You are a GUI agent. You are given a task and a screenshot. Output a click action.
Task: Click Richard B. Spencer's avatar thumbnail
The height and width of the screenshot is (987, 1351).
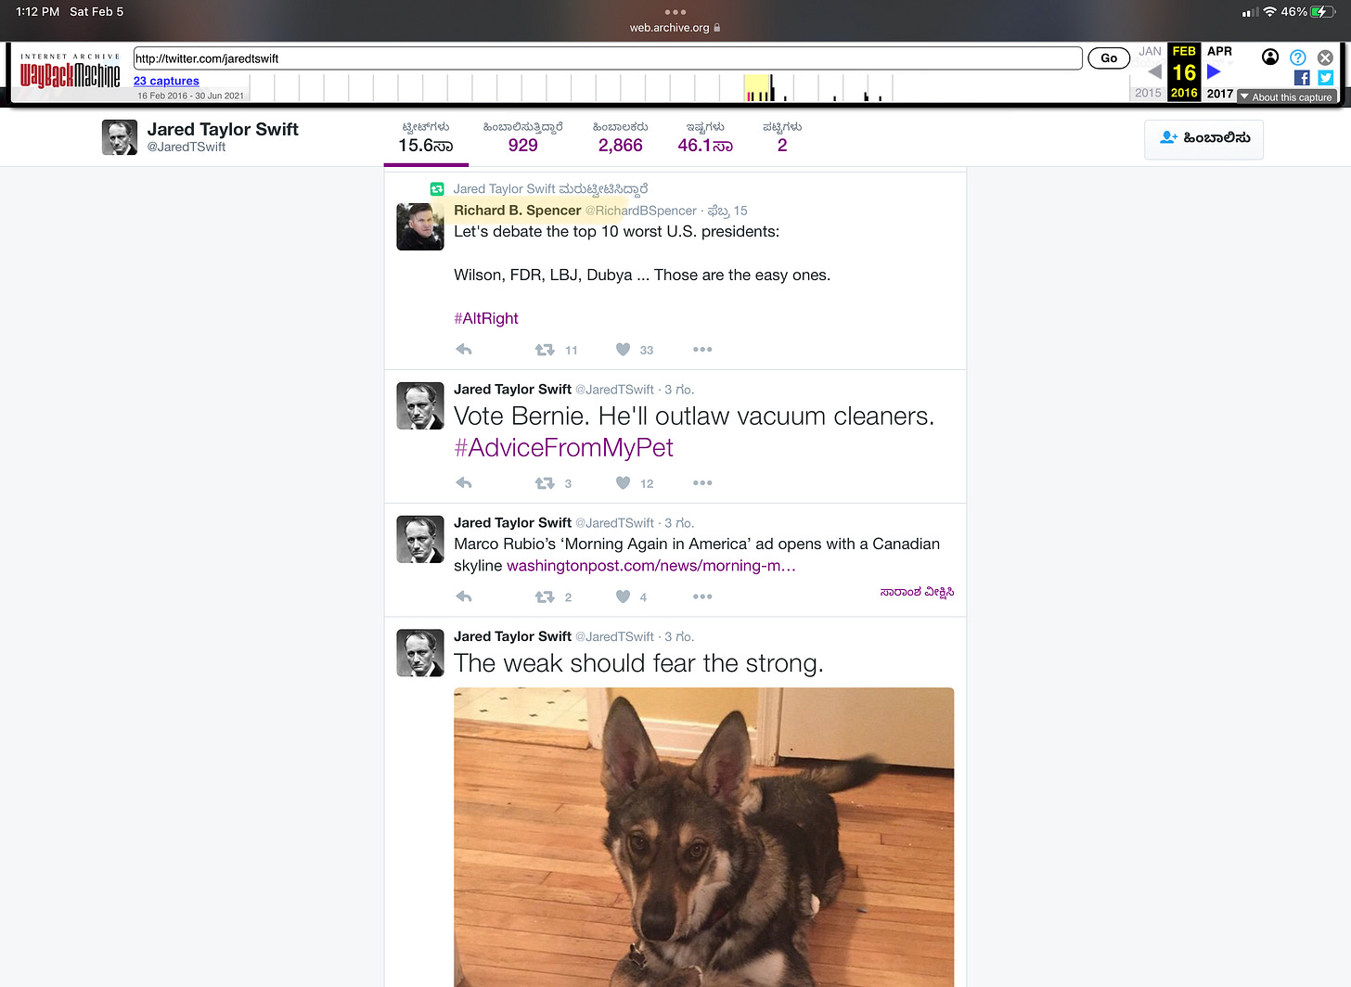[x=420, y=226]
